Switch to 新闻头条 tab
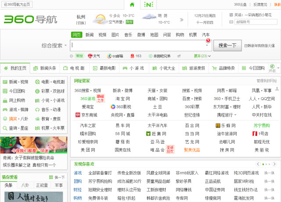The width and height of the screenshot is (281, 202). 45,68
